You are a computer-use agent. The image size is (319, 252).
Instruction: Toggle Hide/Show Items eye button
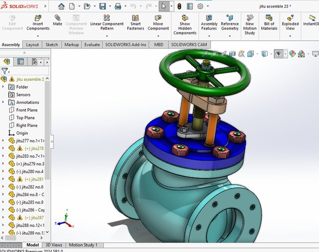(279, 54)
